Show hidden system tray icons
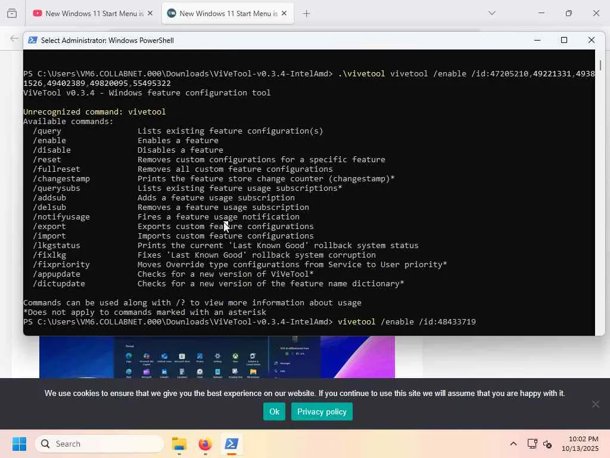The height and width of the screenshot is (458, 610). click(x=513, y=444)
